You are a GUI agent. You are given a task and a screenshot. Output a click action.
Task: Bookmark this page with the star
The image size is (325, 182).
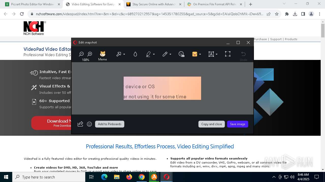click(x=277, y=14)
